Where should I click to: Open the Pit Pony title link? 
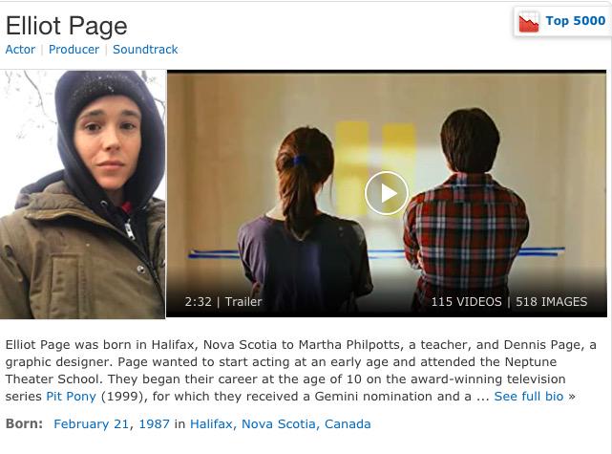click(71, 397)
